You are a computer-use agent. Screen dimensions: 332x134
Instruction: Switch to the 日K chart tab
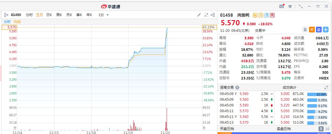(49, 15)
